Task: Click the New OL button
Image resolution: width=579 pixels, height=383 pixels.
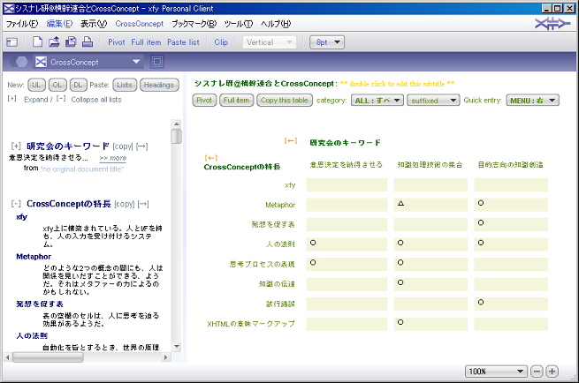Action: (x=57, y=85)
